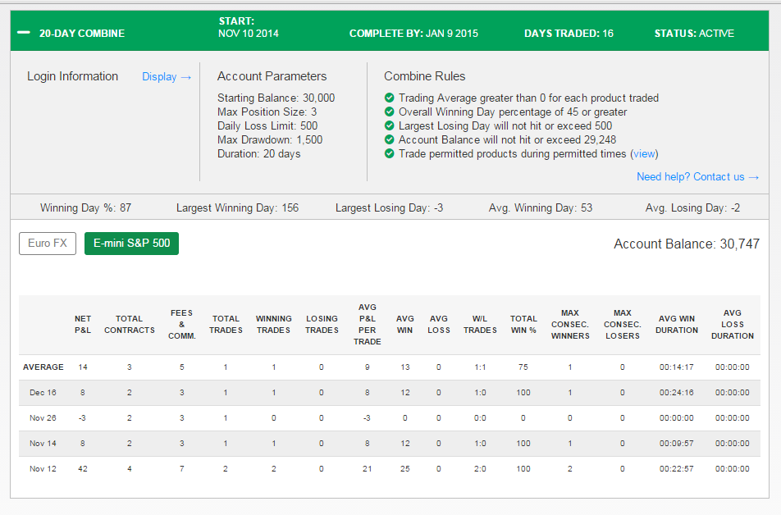Click Largest Winning Day: 156 stat

pyautogui.click(x=238, y=207)
